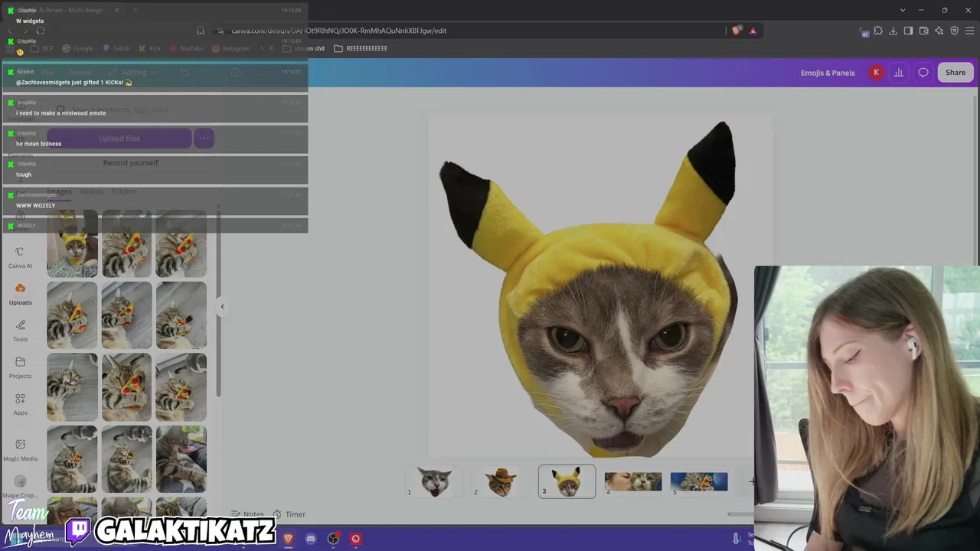The width and height of the screenshot is (980, 551).
Task: Open the Brave Shields icon in address bar
Action: pyautogui.click(x=737, y=31)
